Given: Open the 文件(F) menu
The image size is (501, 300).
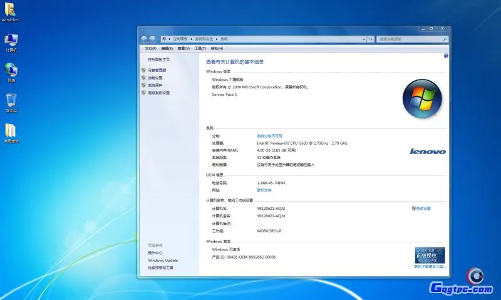Looking at the screenshot, I should (x=150, y=49).
